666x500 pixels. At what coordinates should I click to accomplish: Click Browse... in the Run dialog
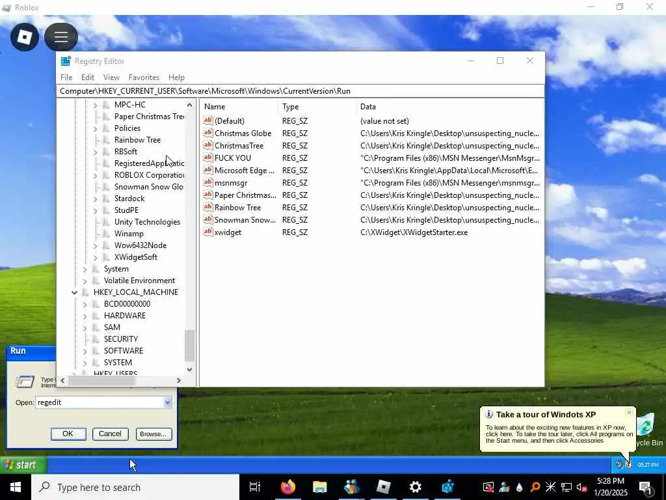click(153, 434)
